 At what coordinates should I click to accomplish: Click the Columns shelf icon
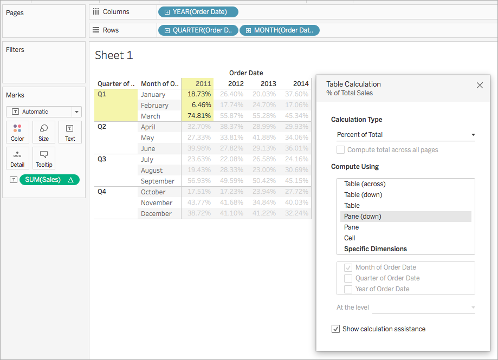(96, 12)
